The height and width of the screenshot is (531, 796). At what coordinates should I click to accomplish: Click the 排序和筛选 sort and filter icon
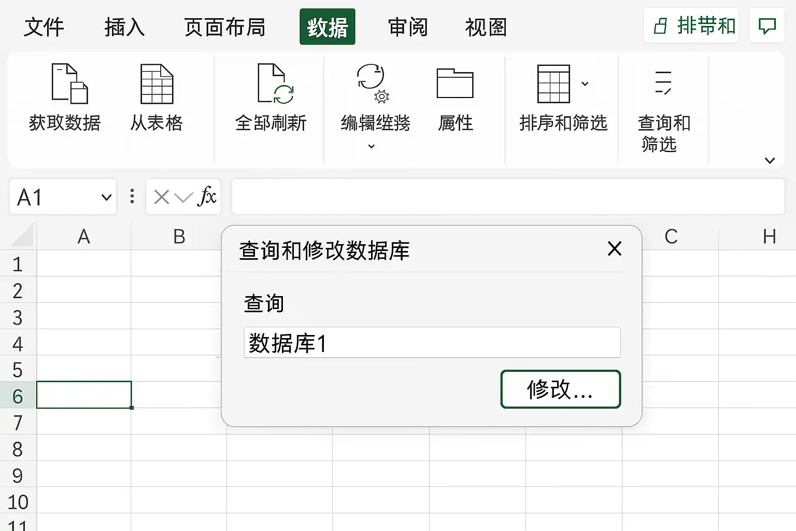(553, 83)
